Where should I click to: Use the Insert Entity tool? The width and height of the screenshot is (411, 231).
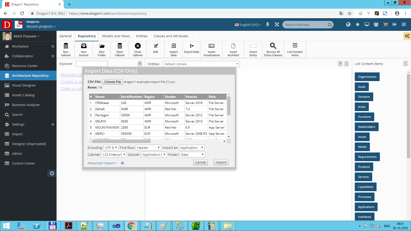[253, 50]
